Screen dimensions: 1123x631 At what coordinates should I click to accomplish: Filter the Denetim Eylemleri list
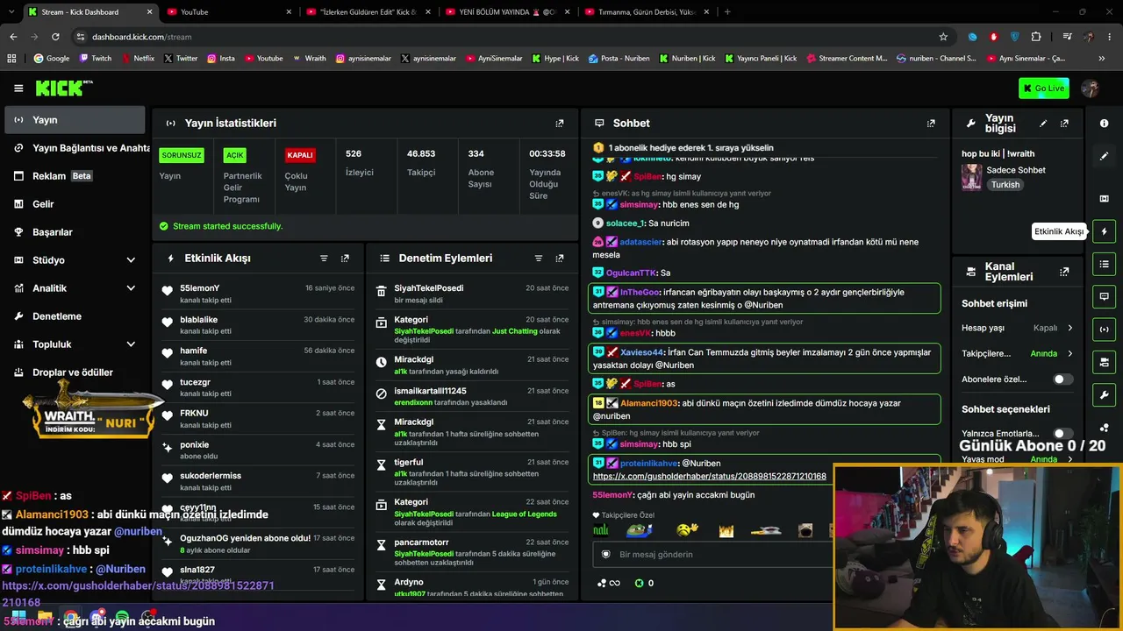point(539,259)
